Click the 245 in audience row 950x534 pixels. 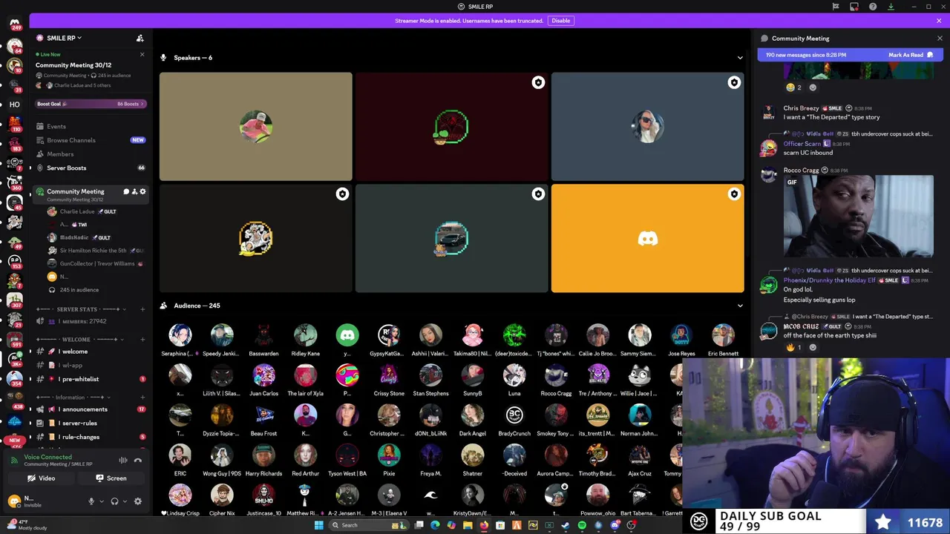[x=79, y=290]
